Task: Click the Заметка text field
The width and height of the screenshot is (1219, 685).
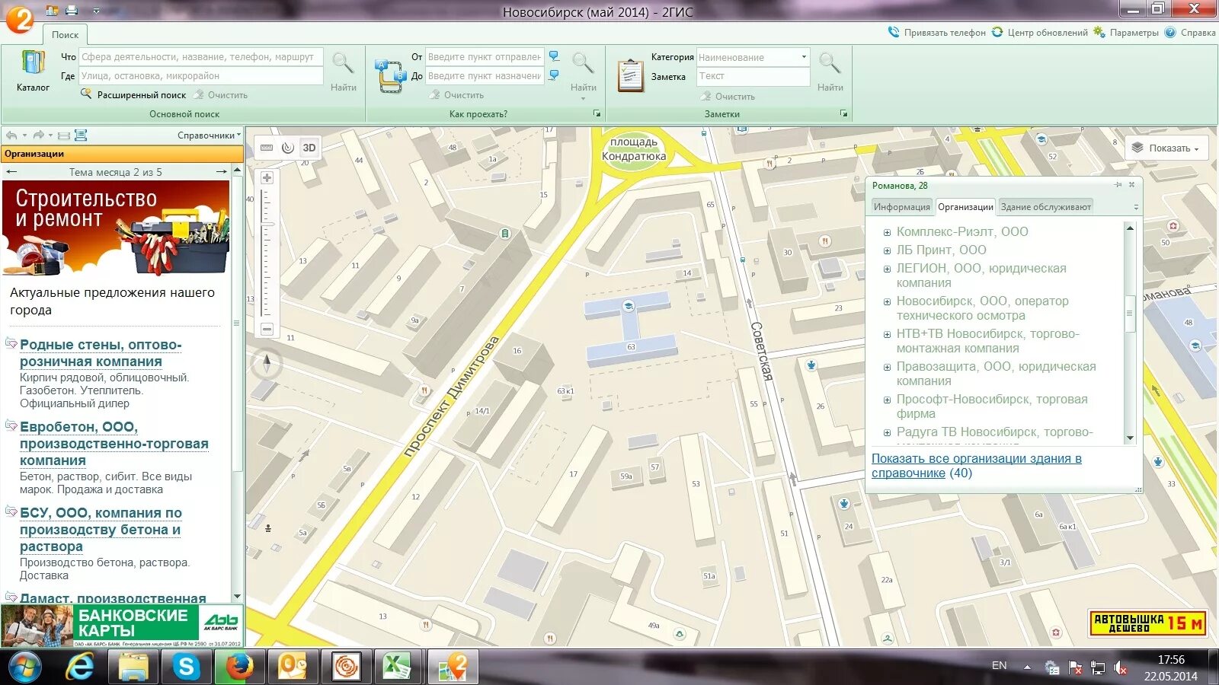Action: (x=753, y=76)
